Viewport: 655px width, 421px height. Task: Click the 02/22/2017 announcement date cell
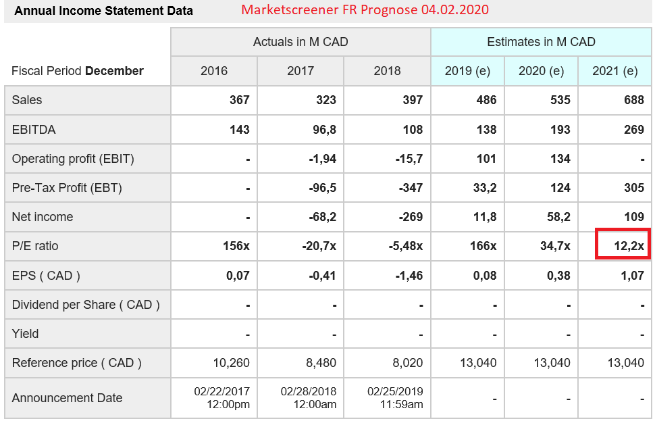(x=213, y=397)
